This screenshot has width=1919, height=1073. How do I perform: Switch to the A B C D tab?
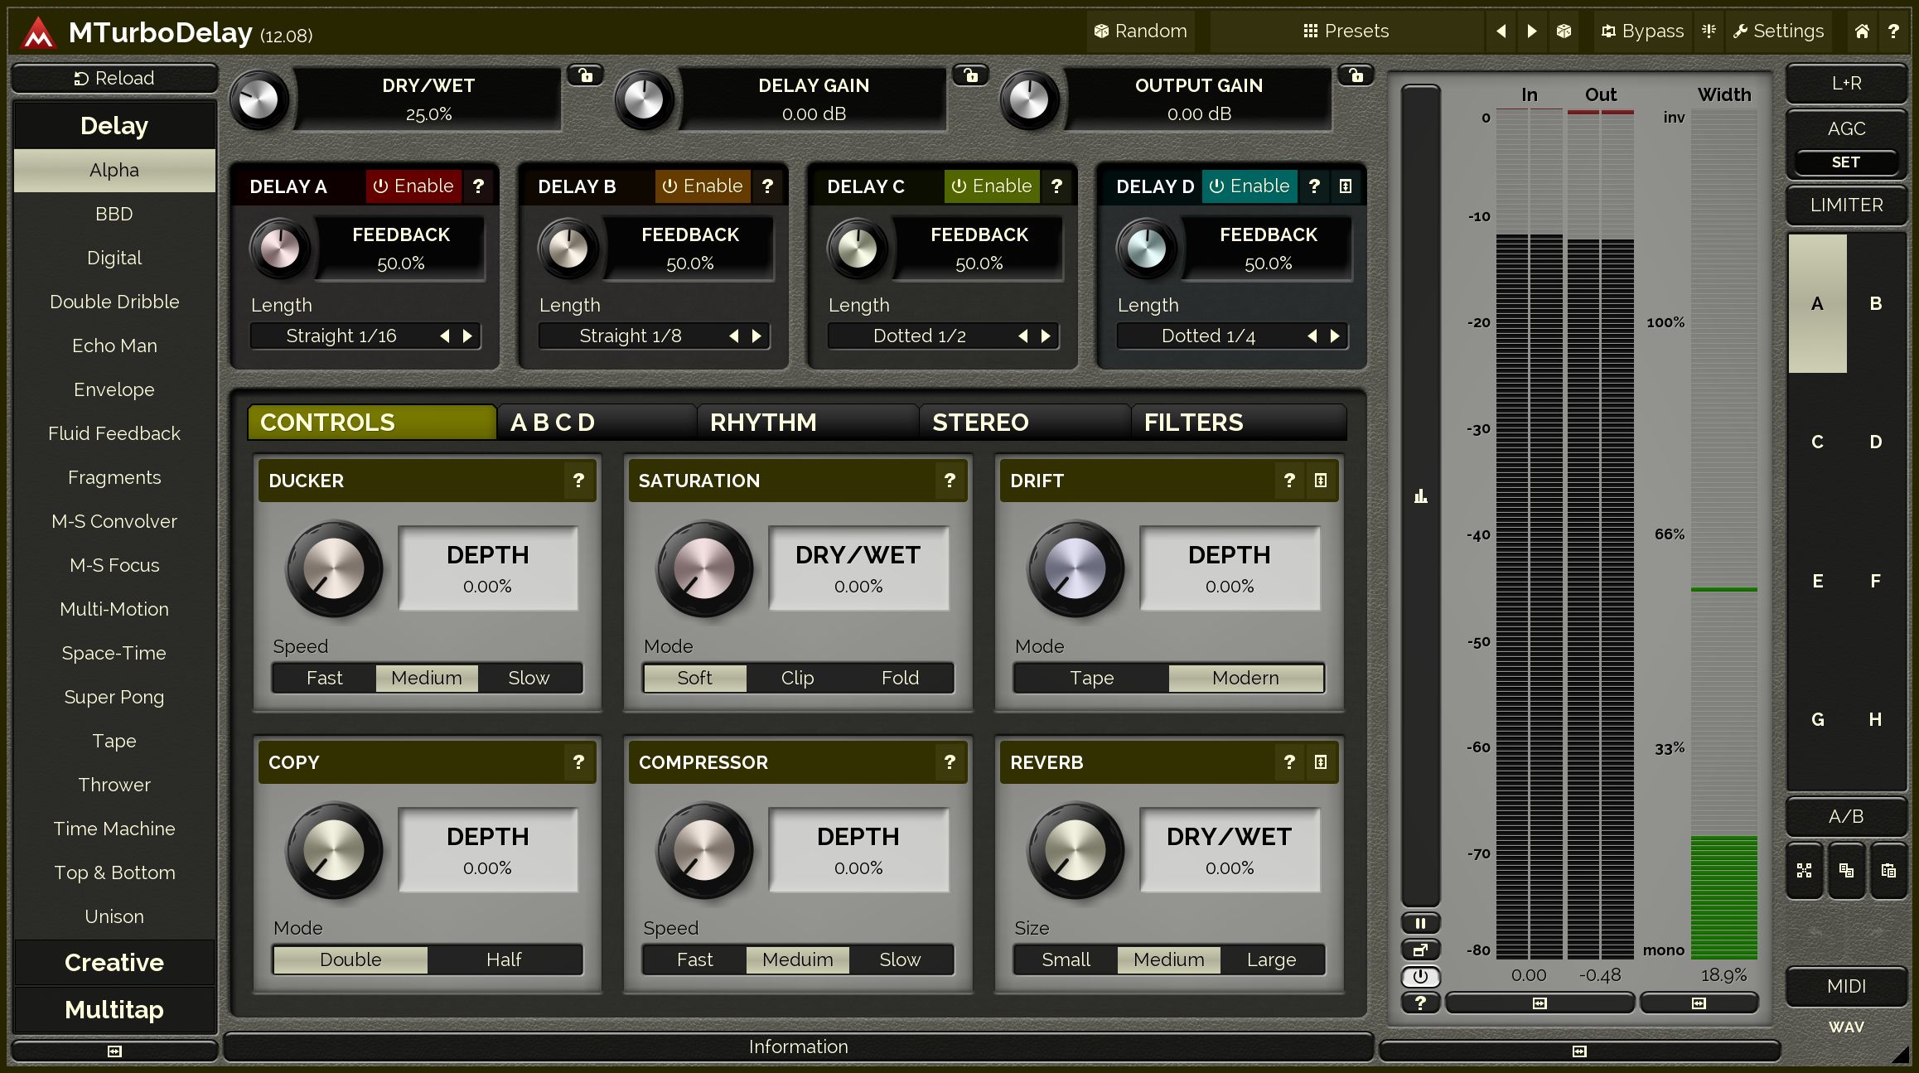tap(597, 422)
